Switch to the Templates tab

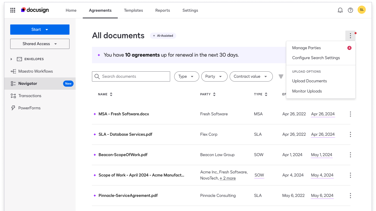(x=133, y=10)
